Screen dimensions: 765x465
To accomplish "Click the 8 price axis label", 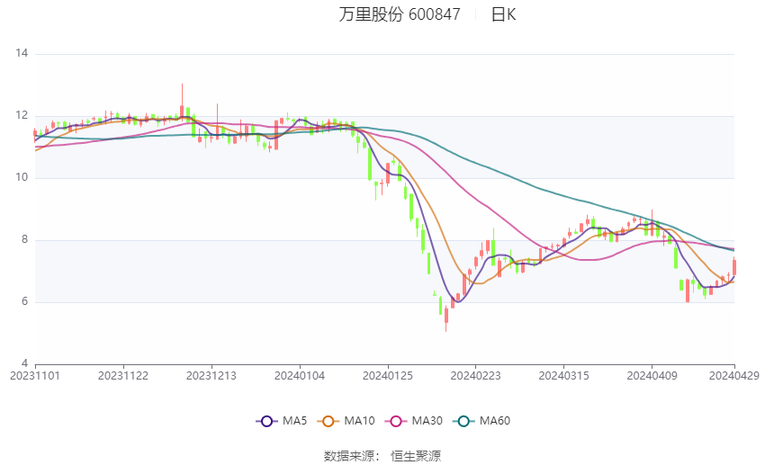I will click(x=25, y=240).
